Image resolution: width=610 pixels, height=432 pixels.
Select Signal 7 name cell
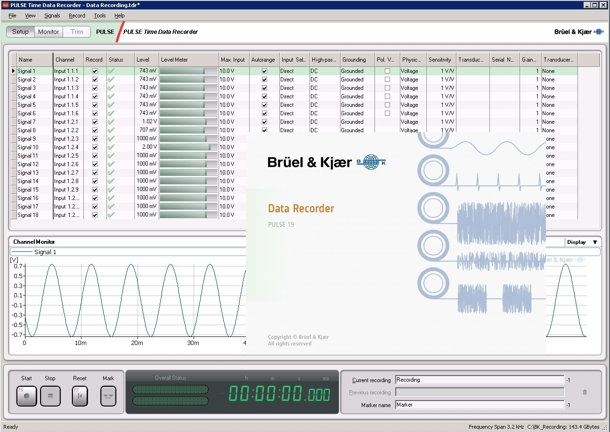tap(35, 122)
